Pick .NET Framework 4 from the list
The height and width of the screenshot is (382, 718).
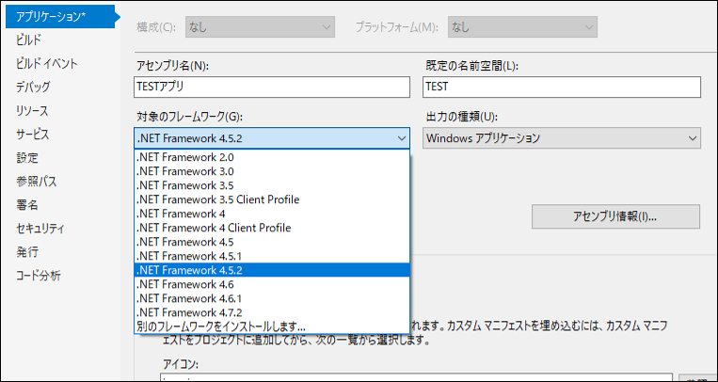[x=272, y=214]
